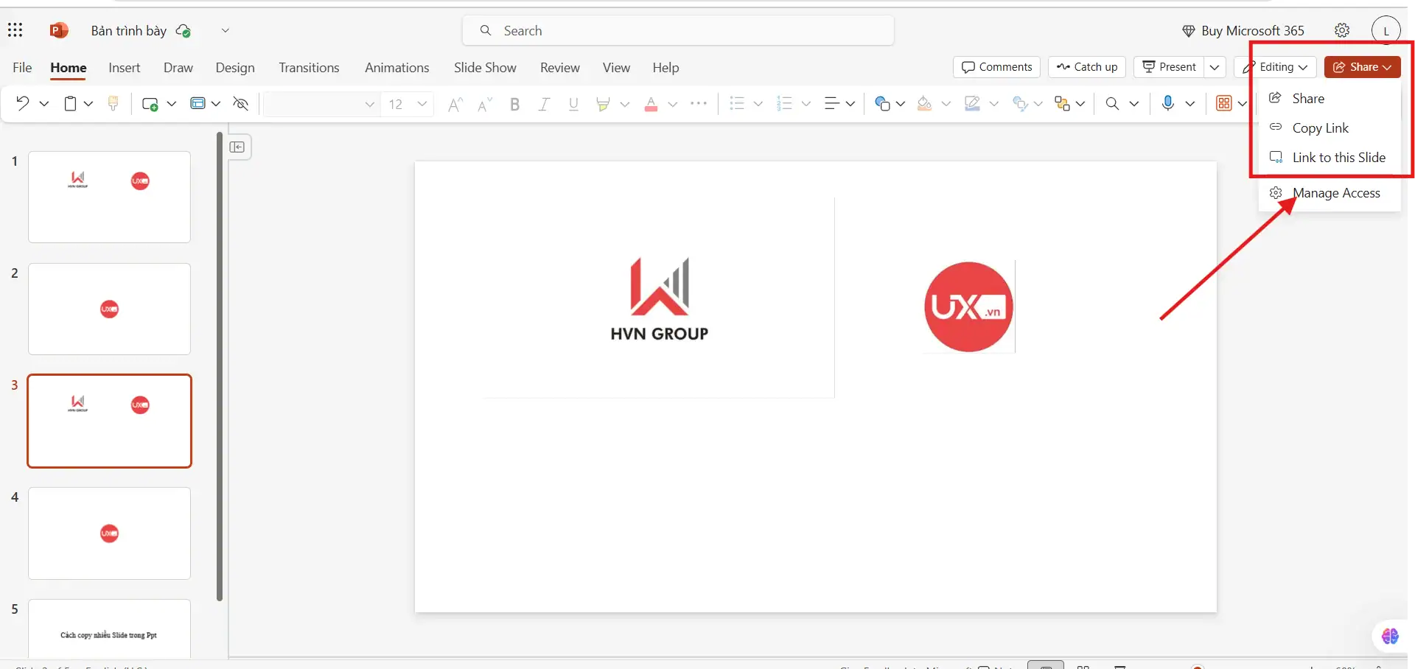Image resolution: width=1415 pixels, height=669 pixels.
Task: Choose Copy Link from the Share menu
Action: click(1321, 127)
